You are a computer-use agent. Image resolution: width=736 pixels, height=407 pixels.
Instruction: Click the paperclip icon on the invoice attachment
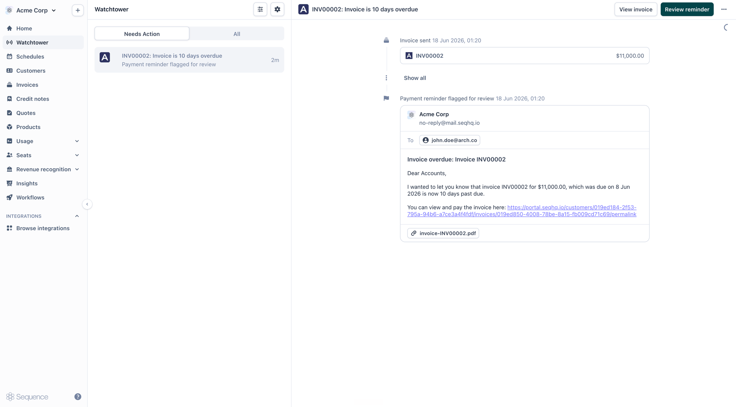[x=414, y=233]
